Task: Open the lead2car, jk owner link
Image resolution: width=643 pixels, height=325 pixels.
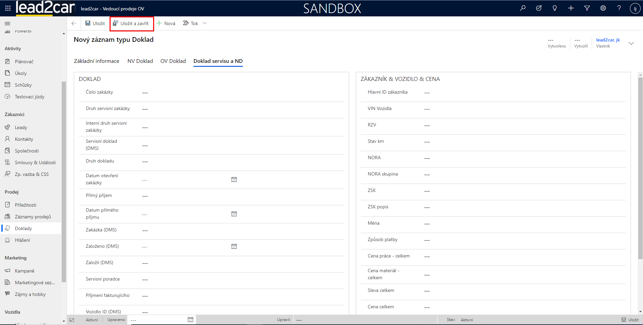Action: point(608,40)
